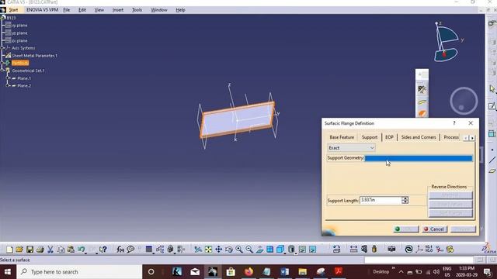The image size is (497, 279).
Task: Click the Support Geometry selection field
Action: click(419, 158)
